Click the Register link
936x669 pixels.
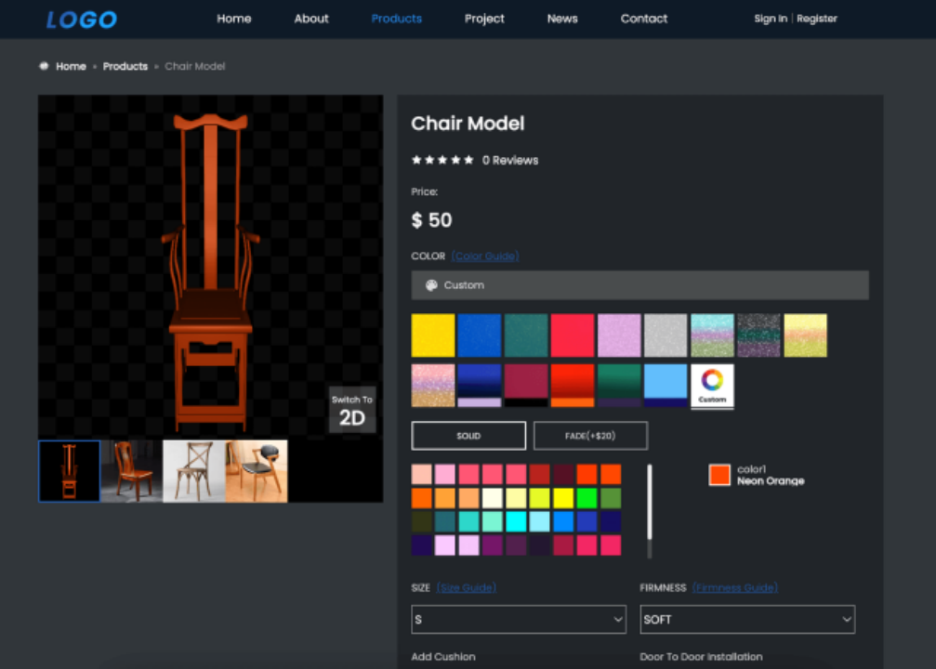coord(817,19)
